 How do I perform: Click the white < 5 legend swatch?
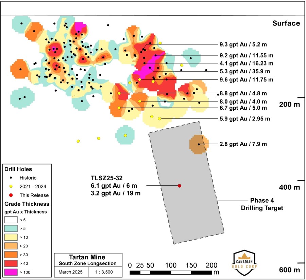(x=11, y=220)
